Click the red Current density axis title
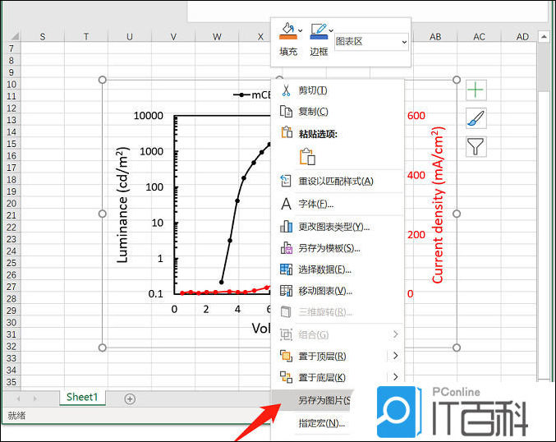Screen dimensions: 556x442 [x=438, y=205]
